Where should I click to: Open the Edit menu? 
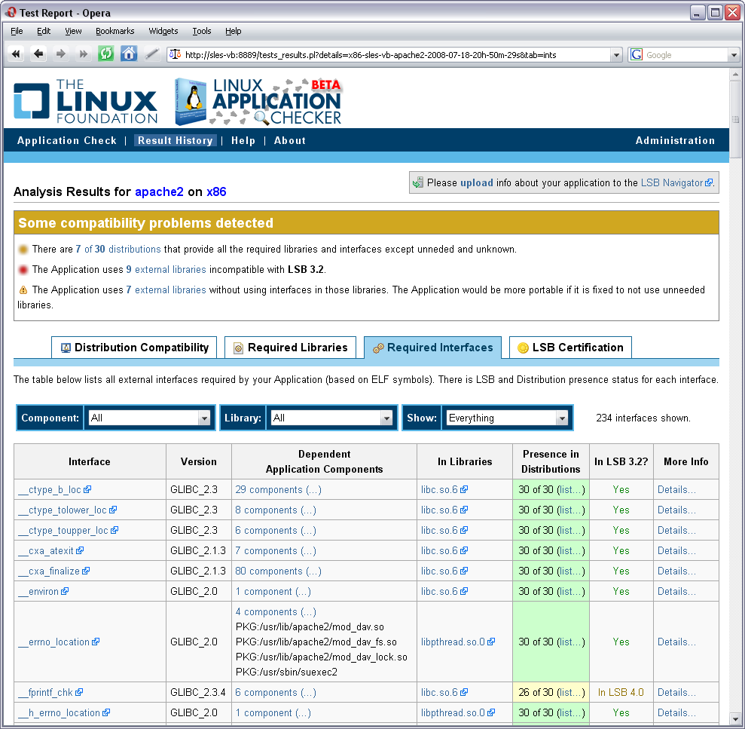point(44,31)
